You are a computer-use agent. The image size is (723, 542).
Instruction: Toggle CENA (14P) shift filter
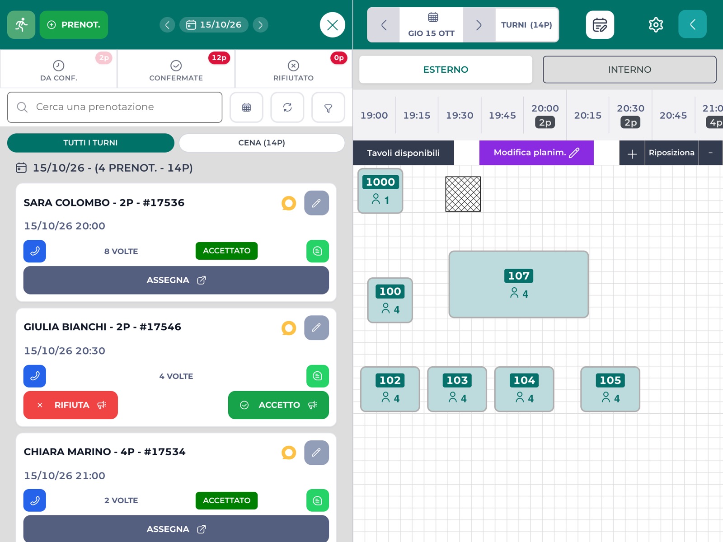click(262, 143)
